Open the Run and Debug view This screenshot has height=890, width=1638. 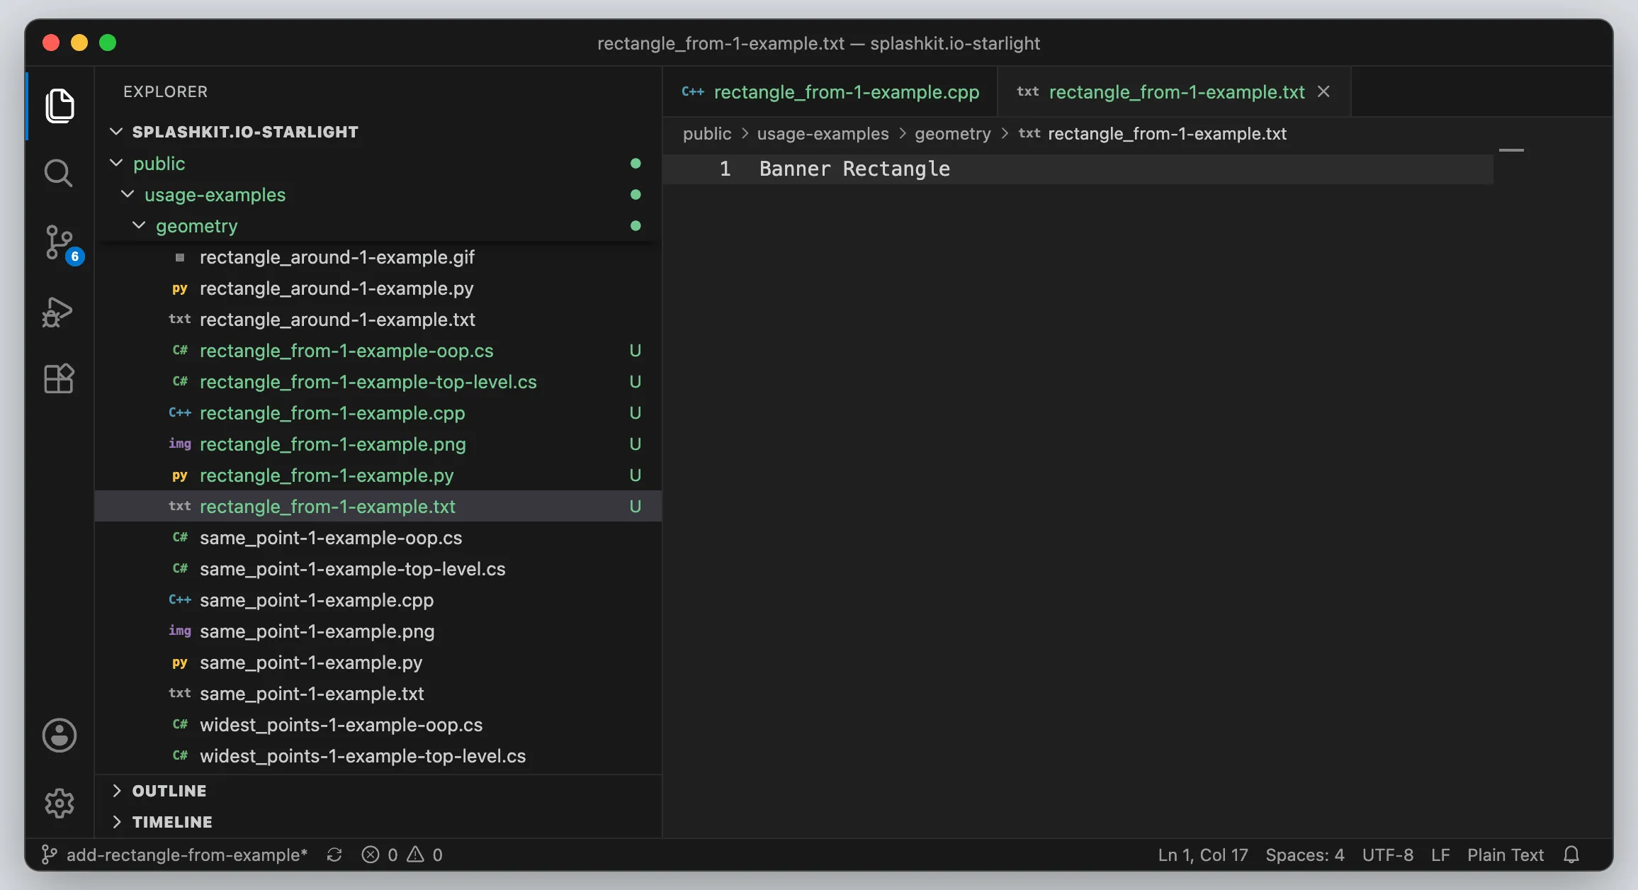[58, 312]
